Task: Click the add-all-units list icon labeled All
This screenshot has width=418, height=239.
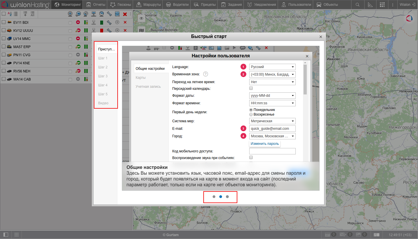Action: 33,14
